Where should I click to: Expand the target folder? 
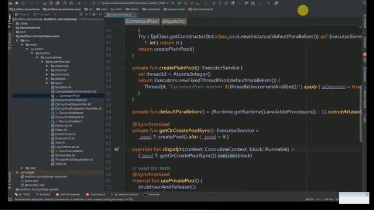click(x=17, y=173)
